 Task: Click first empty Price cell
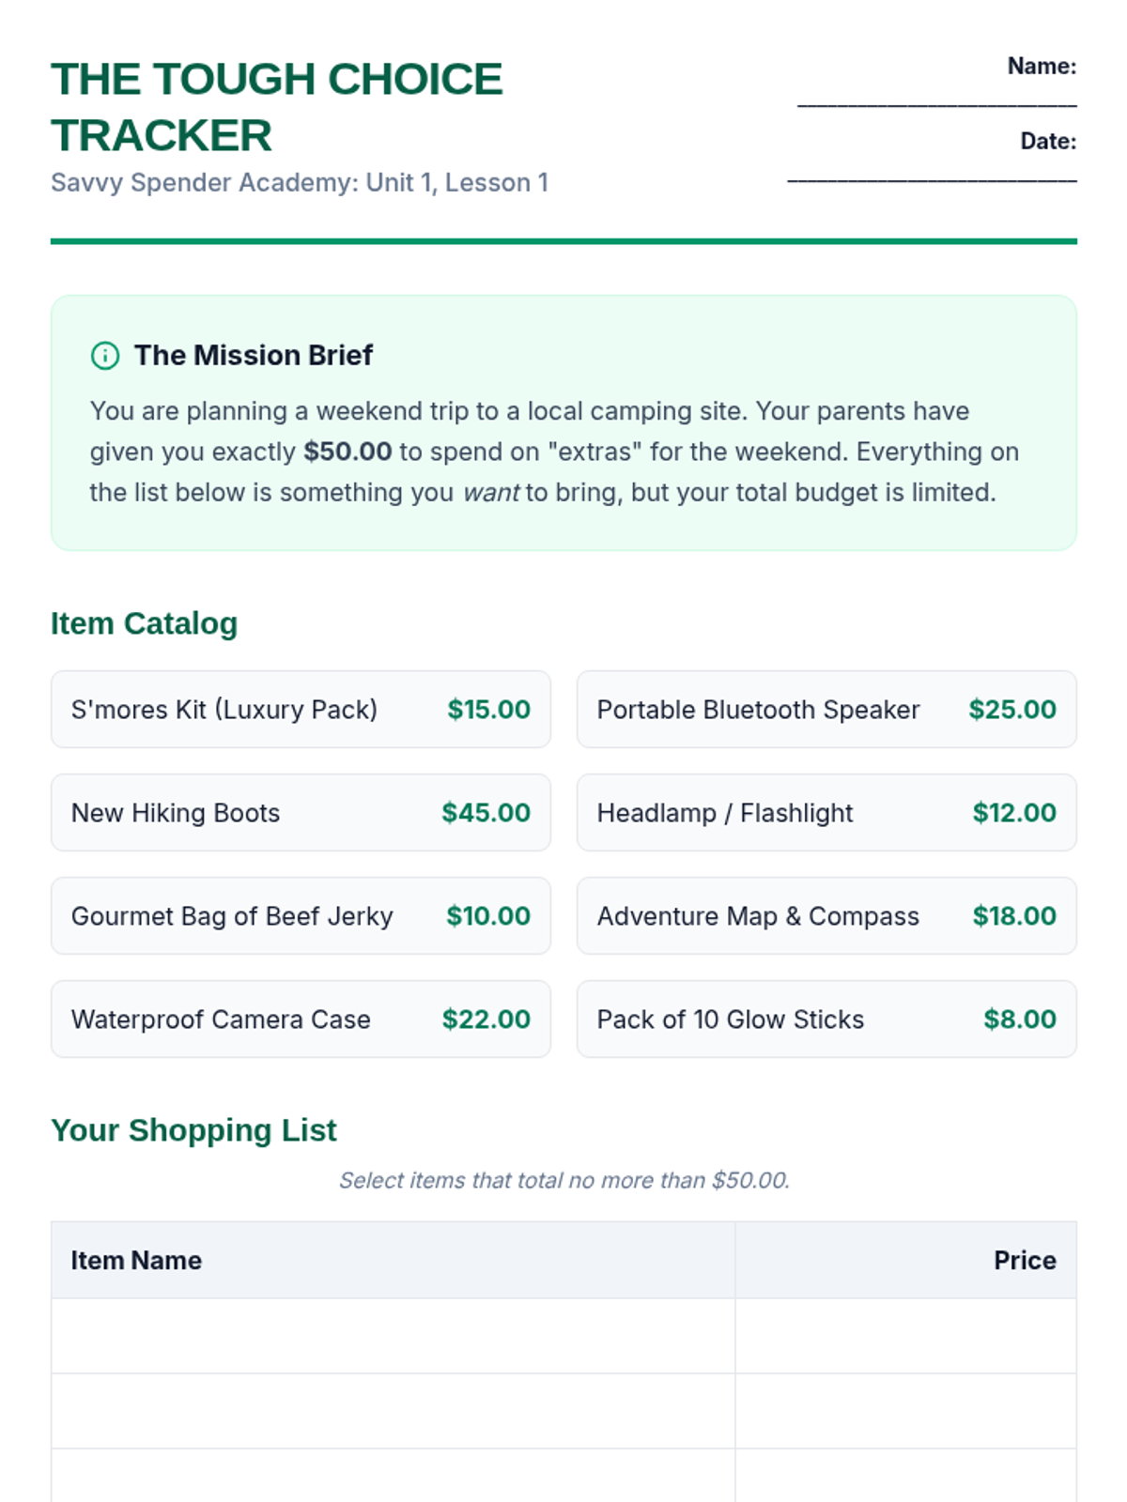pyautogui.click(x=905, y=1336)
